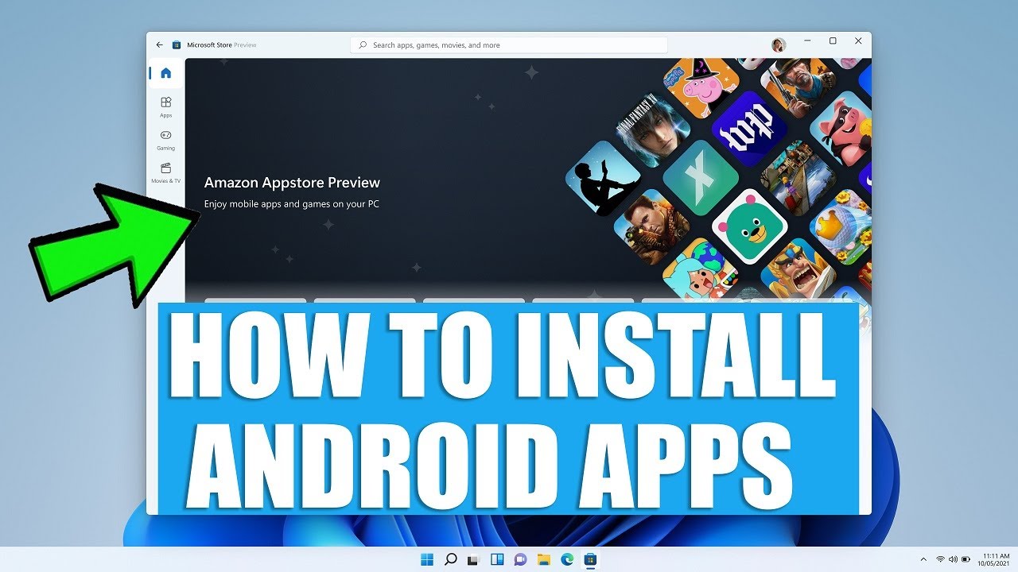The height and width of the screenshot is (572, 1018).
Task: Open the Movies & TV sidebar section
Action: (165, 172)
